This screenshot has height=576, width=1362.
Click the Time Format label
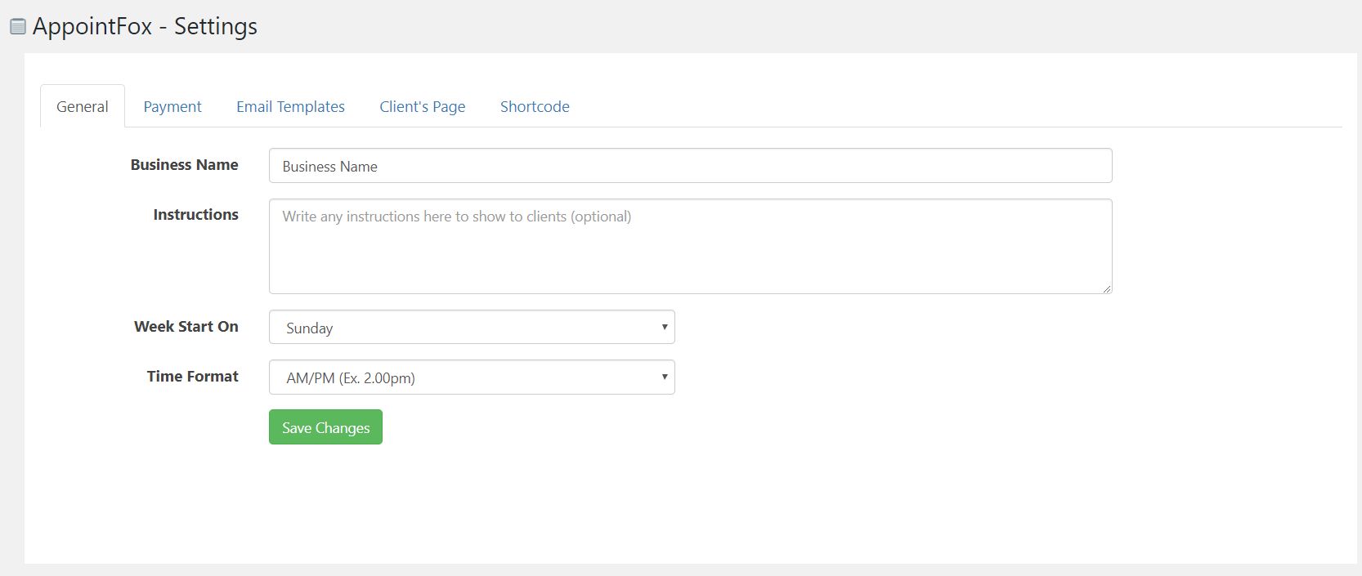[193, 377]
